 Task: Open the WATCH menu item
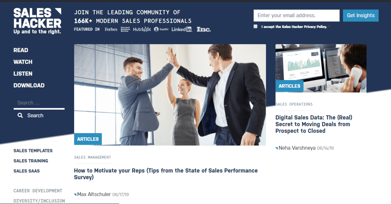(x=23, y=62)
